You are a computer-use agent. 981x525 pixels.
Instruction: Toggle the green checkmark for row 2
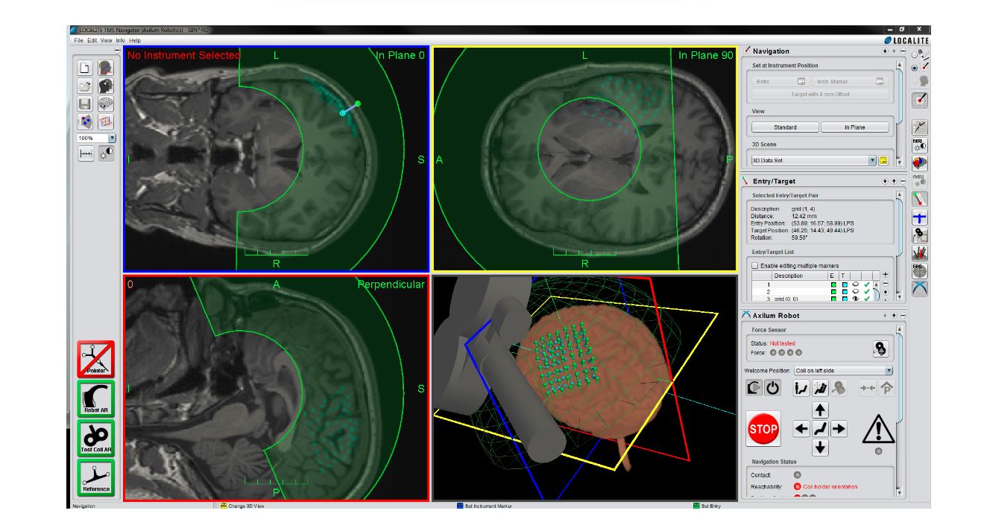coord(868,291)
